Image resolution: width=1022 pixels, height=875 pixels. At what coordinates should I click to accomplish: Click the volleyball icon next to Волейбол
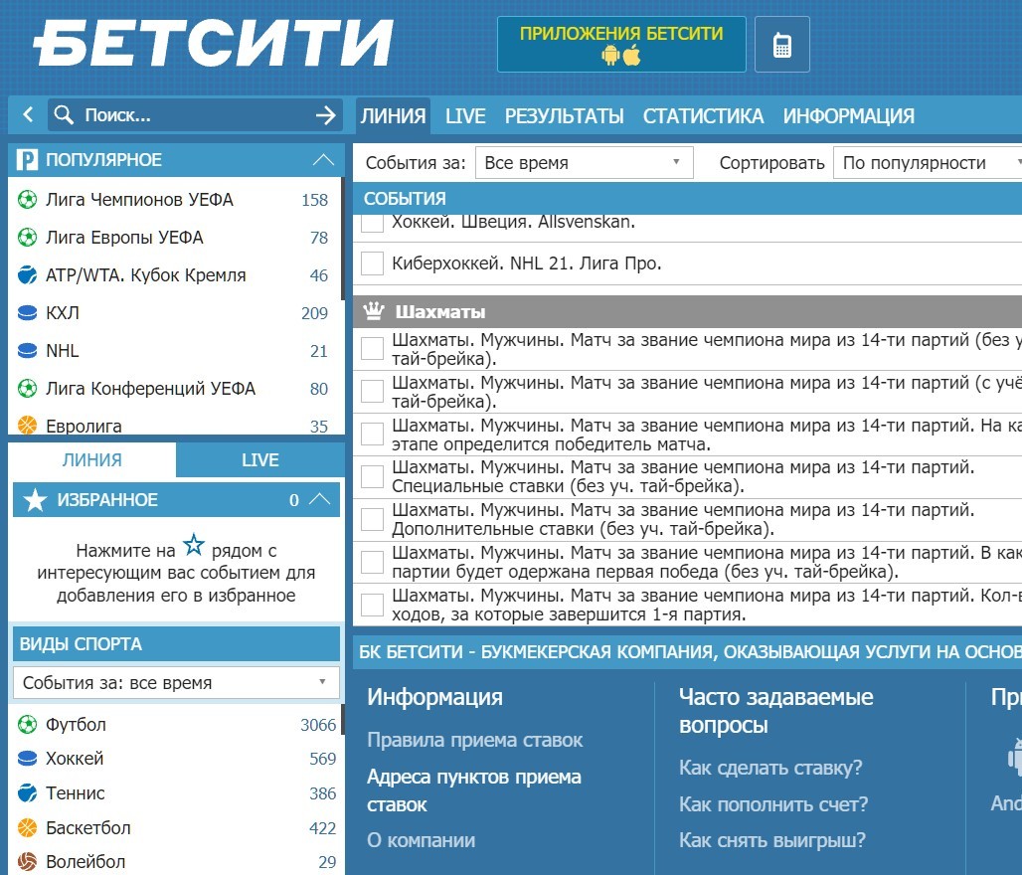28,862
